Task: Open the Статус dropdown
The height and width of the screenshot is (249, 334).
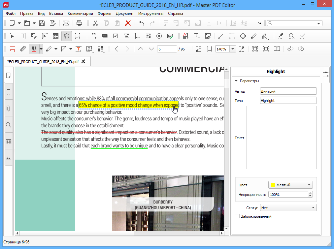Action: [x=288, y=207]
